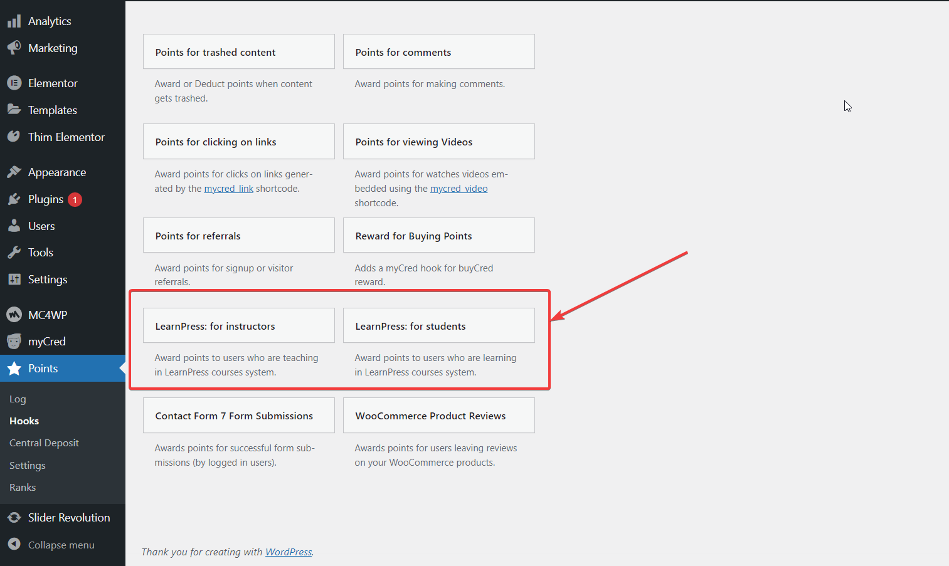This screenshot has height=566, width=949.
Task: Select the Points for comments hook
Action: coord(439,52)
